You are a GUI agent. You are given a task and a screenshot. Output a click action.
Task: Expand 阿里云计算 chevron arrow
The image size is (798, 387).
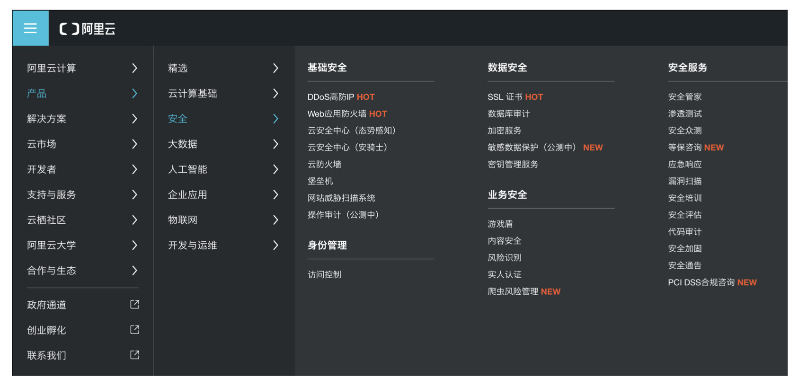pyautogui.click(x=134, y=68)
